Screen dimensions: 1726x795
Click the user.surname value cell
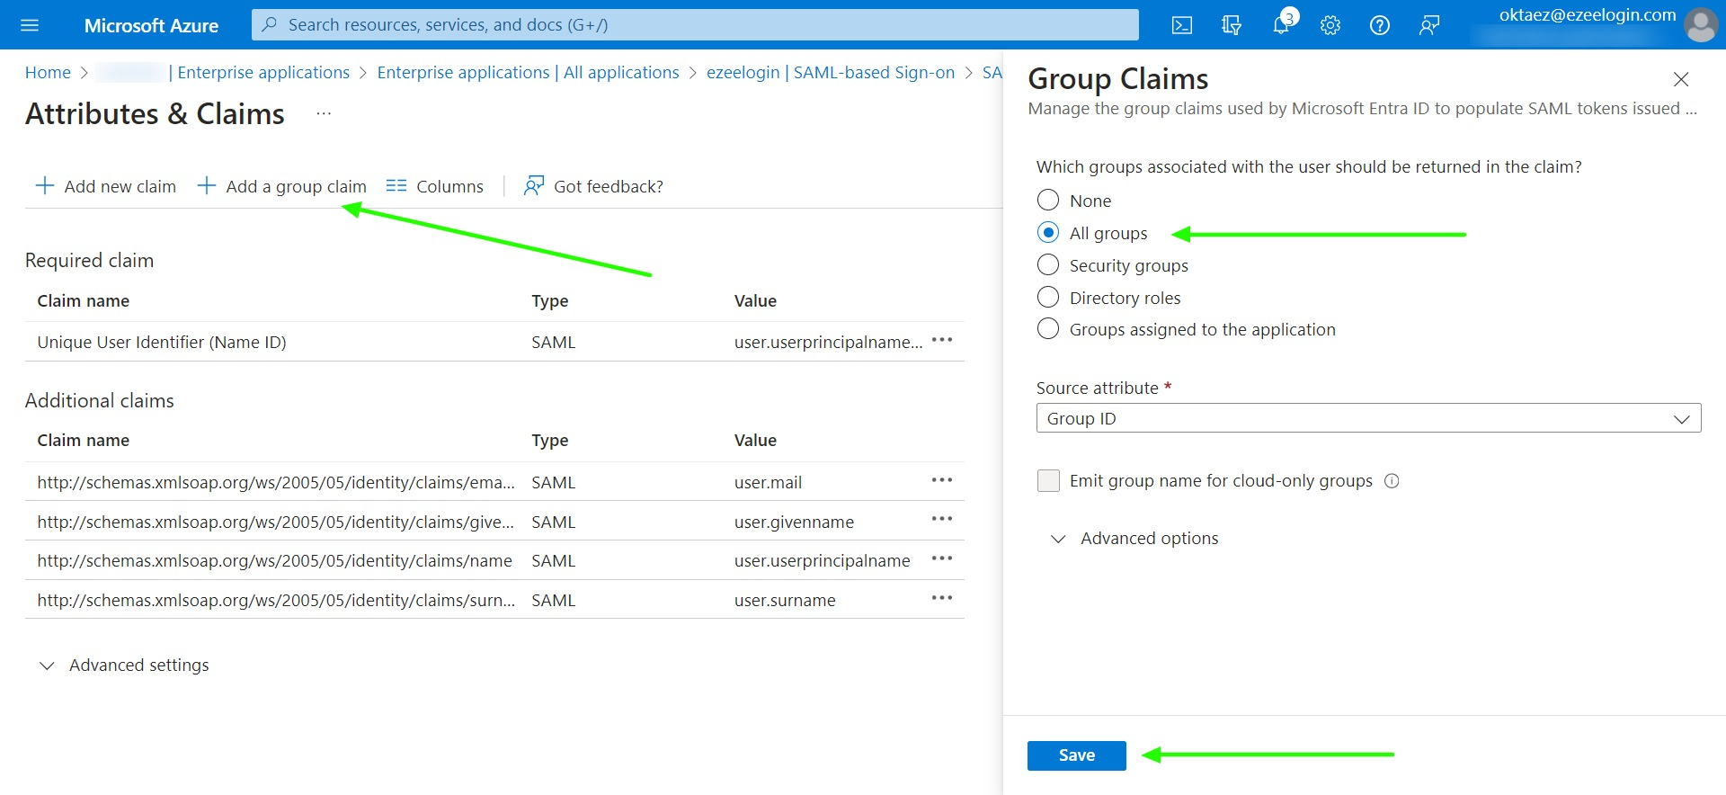[x=785, y=601]
